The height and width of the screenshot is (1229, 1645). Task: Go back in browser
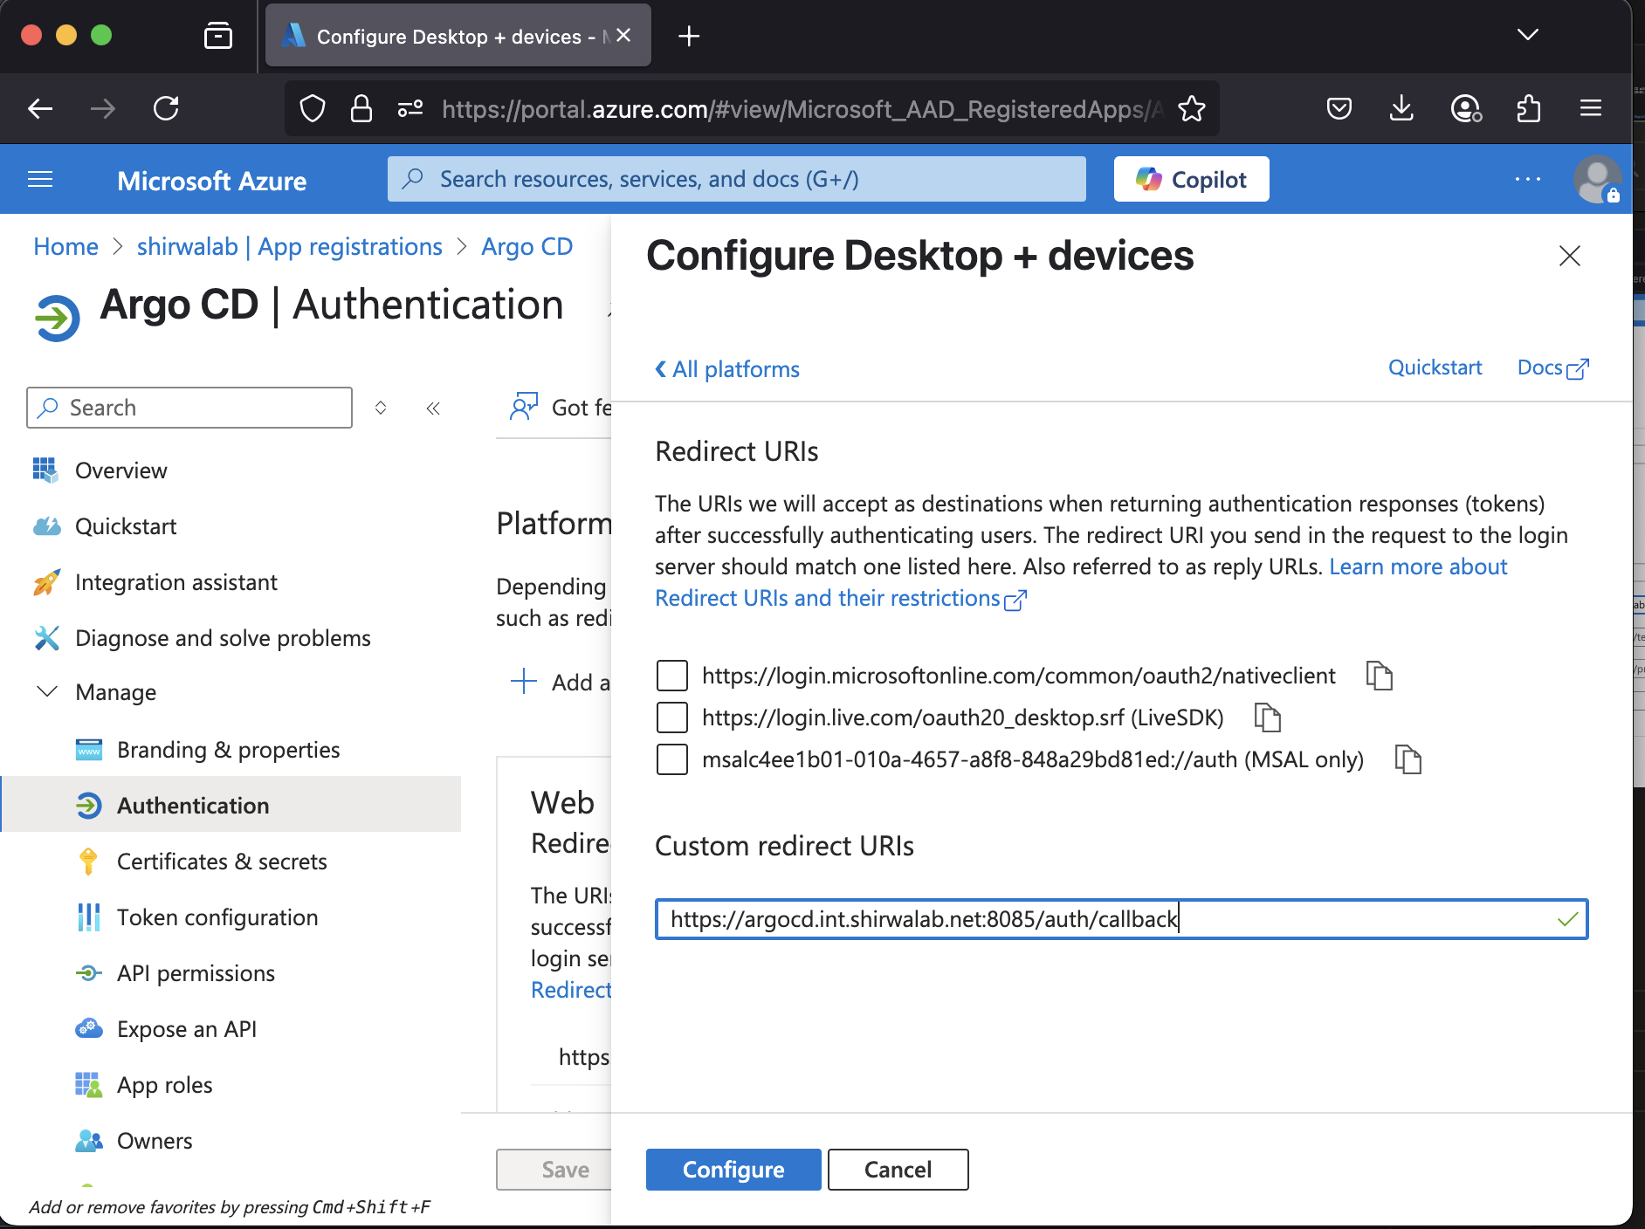click(40, 108)
